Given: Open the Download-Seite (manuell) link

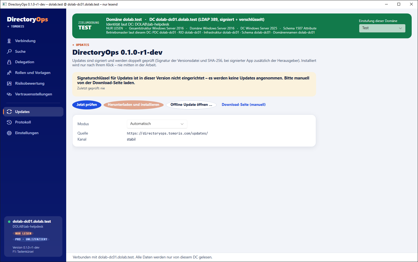Looking at the screenshot, I should click(x=244, y=105).
